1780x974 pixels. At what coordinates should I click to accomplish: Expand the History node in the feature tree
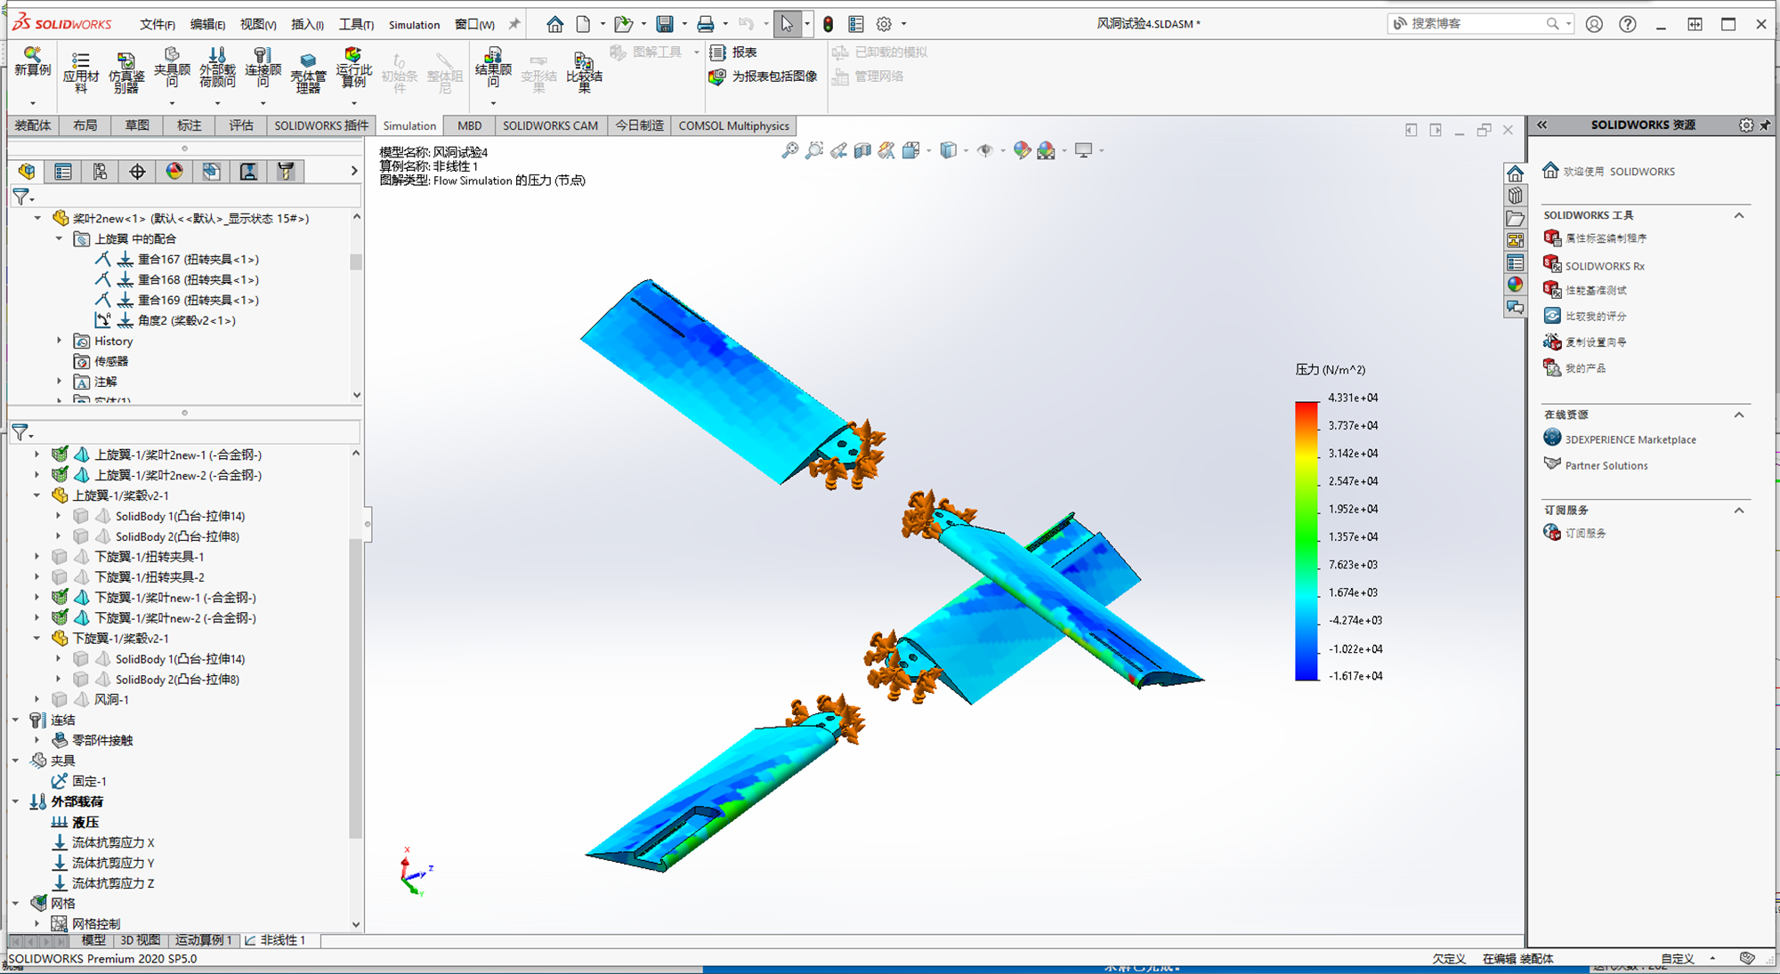click(x=59, y=341)
